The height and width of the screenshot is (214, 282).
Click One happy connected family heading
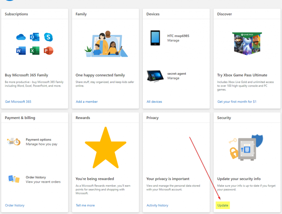pos(100,75)
